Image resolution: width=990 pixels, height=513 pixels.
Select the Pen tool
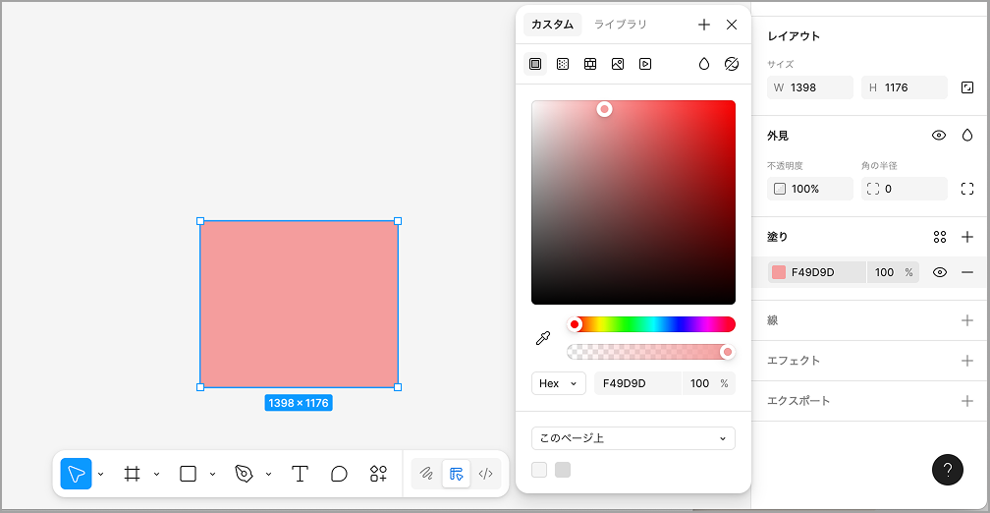coord(244,474)
